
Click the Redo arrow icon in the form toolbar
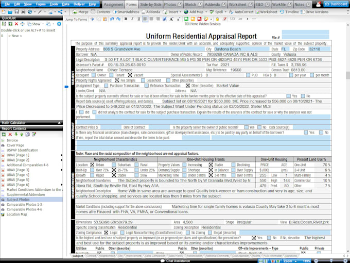point(118,19)
